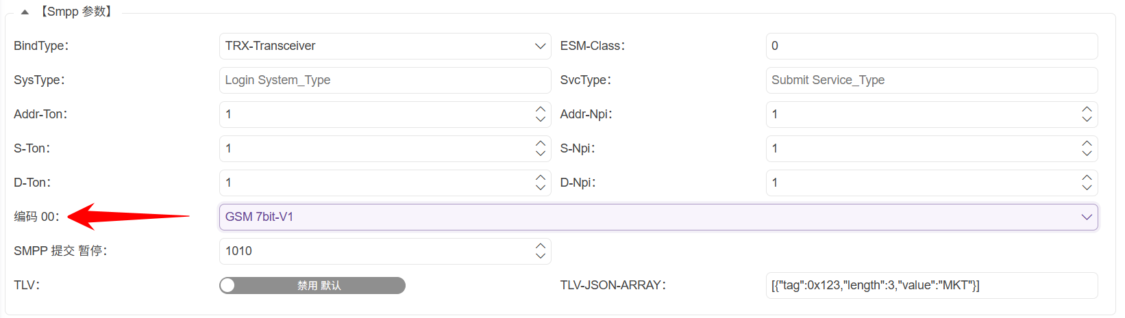Increase the Addr-Npi value with up arrow

click(x=1087, y=109)
